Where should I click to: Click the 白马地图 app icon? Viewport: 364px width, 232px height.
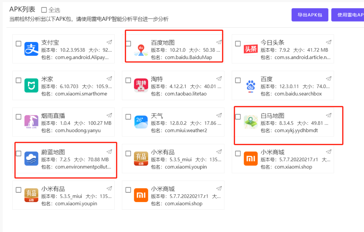(251, 122)
